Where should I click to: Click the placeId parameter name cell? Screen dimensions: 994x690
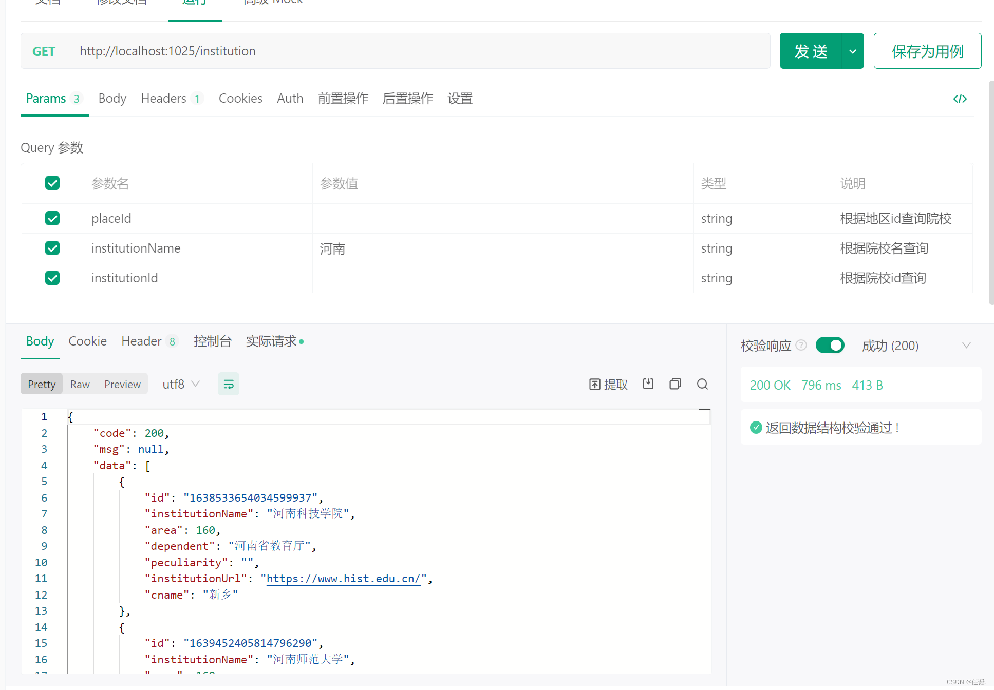pos(198,219)
